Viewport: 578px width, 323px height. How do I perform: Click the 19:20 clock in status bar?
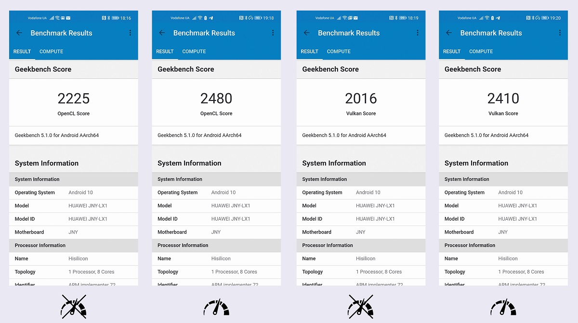coord(555,18)
